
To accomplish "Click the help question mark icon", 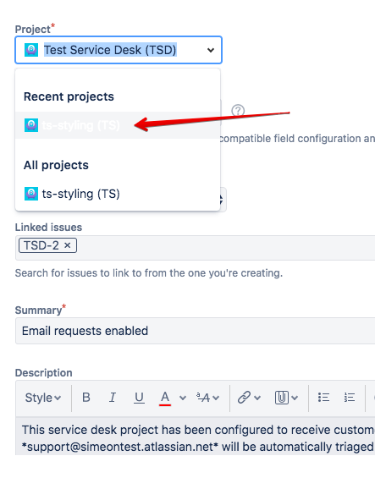I will (238, 110).
